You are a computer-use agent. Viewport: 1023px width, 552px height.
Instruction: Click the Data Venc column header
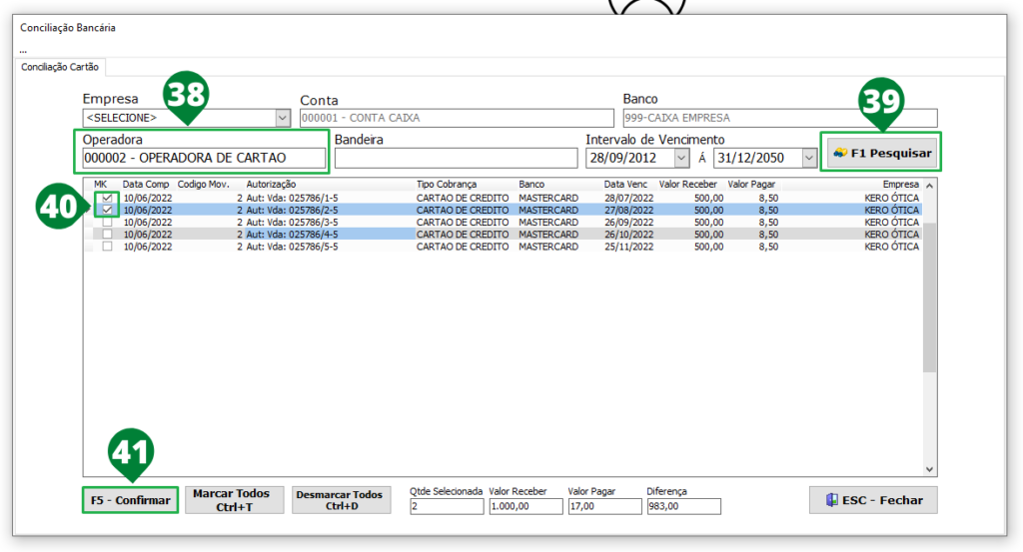(x=625, y=185)
